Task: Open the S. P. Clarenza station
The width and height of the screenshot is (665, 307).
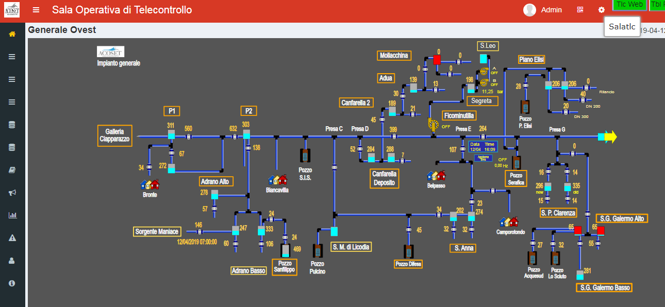Action: [x=558, y=213]
